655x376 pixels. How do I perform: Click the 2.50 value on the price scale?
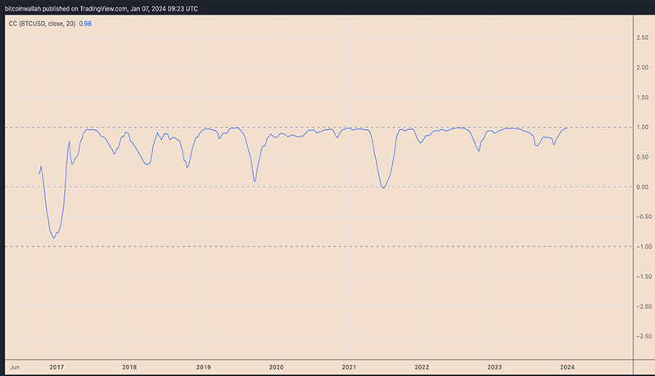point(643,38)
